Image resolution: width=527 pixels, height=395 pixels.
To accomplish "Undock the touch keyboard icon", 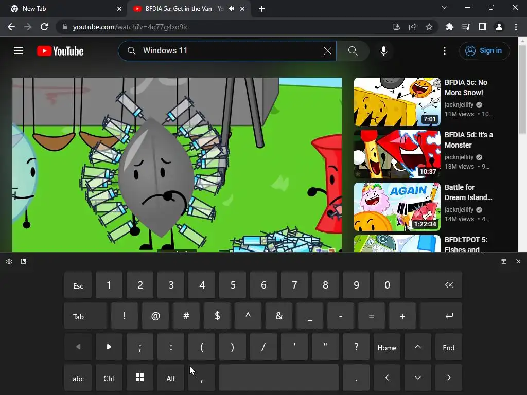I will click(504, 261).
